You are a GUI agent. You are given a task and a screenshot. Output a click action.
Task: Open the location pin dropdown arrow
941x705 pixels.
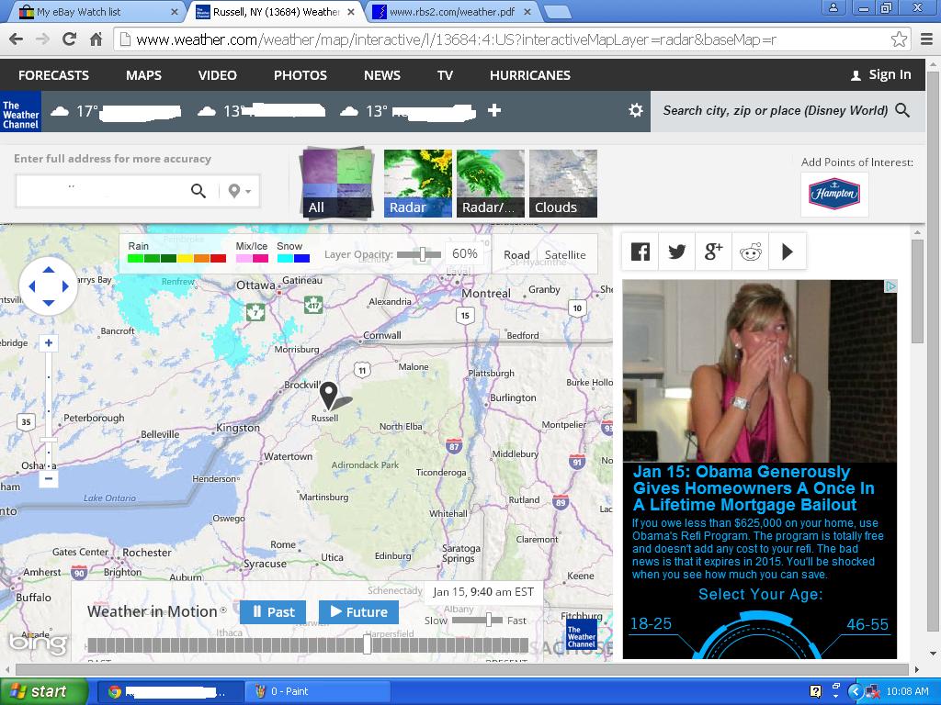247,192
